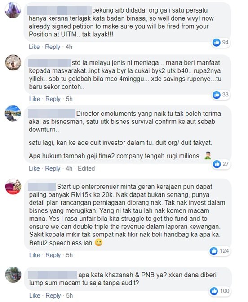
Task: Like the Director emoluments comment
Action: click(x=34, y=168)
